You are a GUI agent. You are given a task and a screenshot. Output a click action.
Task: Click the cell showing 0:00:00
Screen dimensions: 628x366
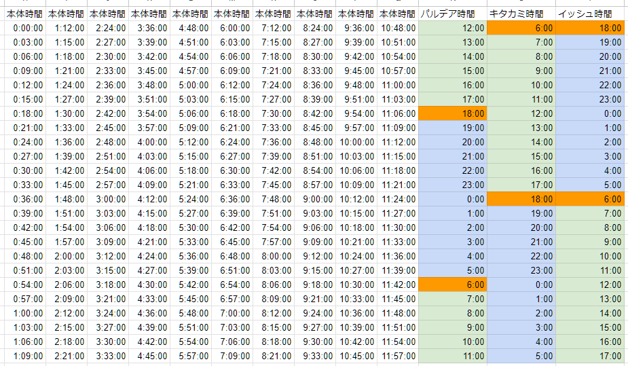click(x=25, y=28)
